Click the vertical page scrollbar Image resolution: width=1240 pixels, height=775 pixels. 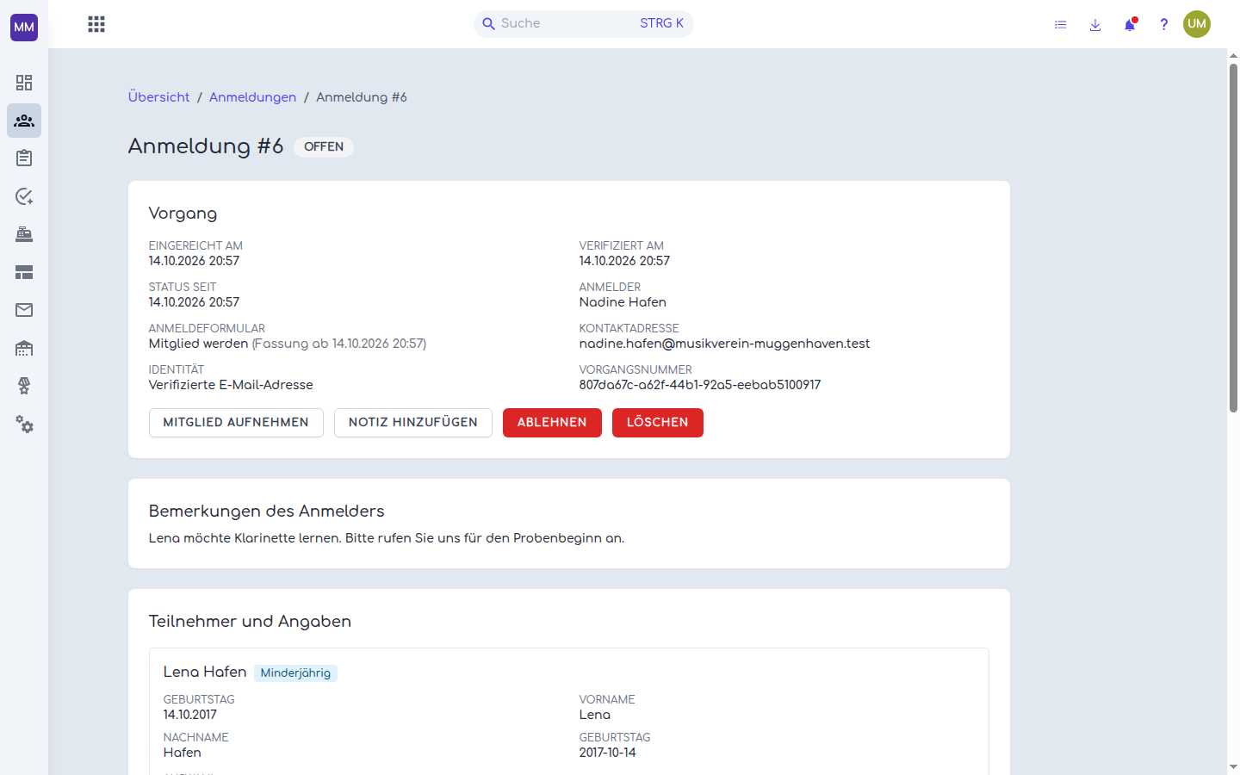pos(1233,238)
